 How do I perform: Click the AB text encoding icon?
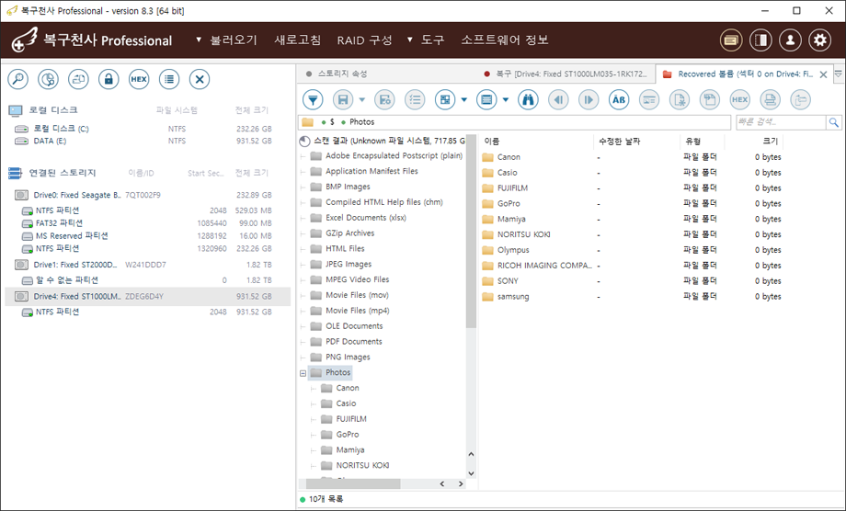point(619,100)
